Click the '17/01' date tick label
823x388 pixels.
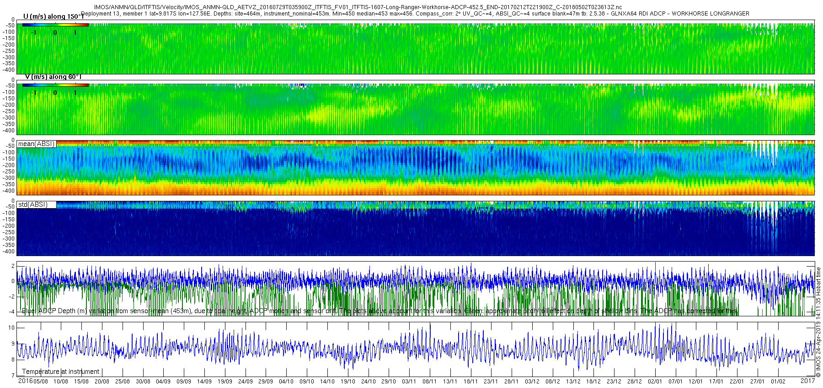click(x=716, y=381)
